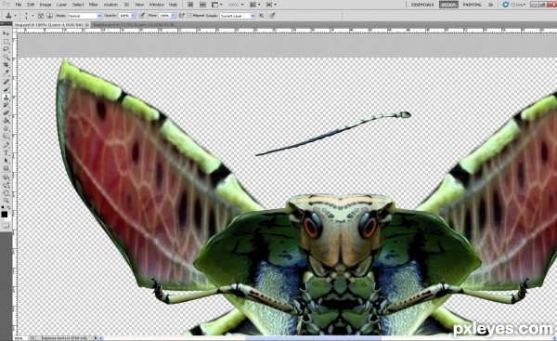Open the Arrange Documents dropdown

coord(254,5)
